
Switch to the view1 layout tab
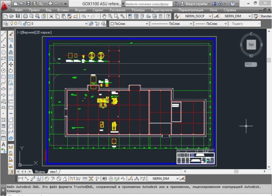(53, 171)
